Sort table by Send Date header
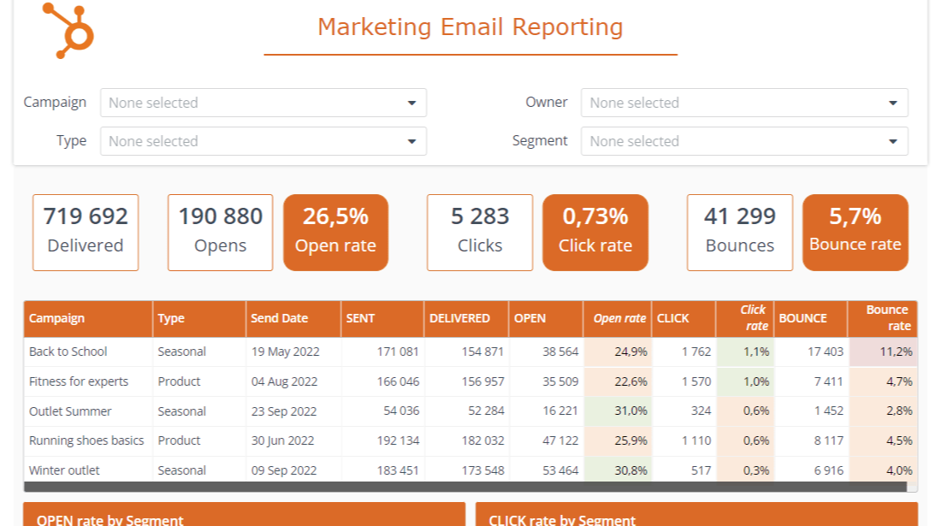 (280, 318)
